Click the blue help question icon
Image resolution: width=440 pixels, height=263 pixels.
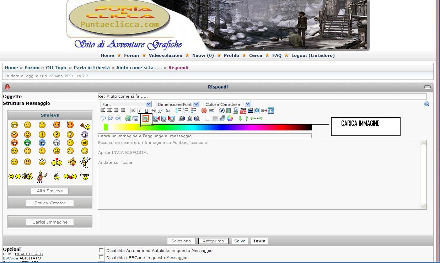coord(427,104)
